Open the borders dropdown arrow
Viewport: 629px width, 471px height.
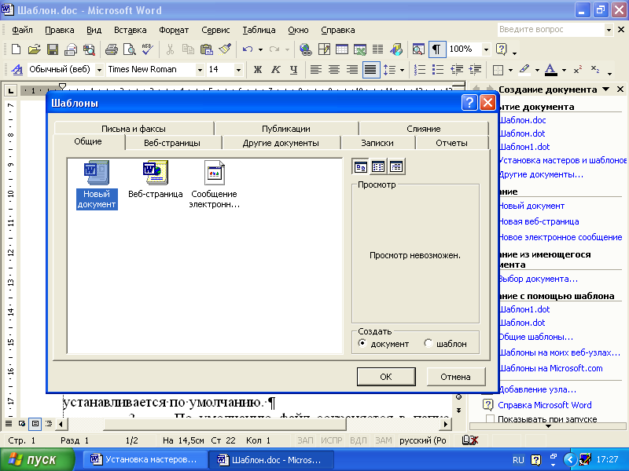click(510, 70)
